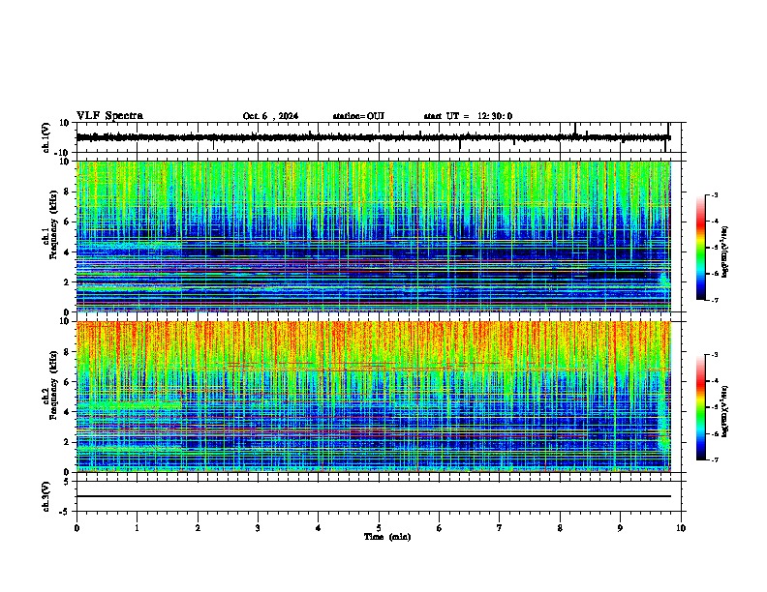Click the "-7" label on lower color bar

715,459
